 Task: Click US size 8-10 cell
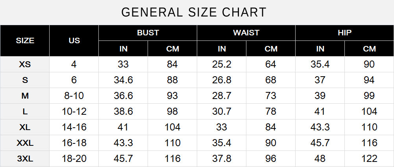pyautogui.click(x=74, y=96)
